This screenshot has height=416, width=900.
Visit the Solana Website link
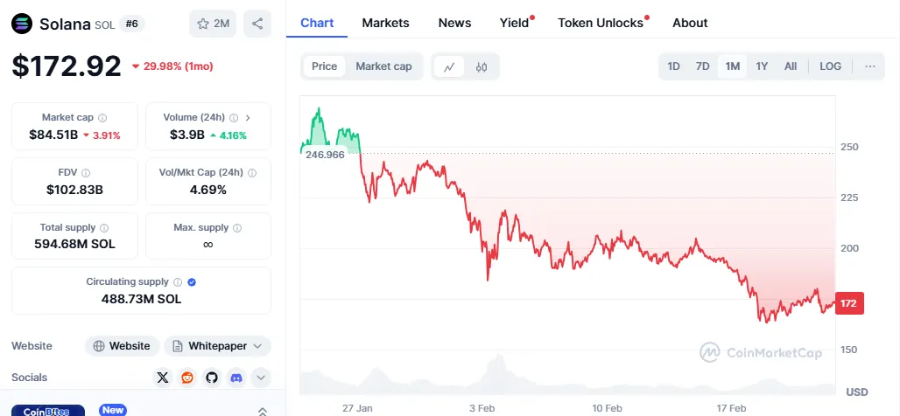123,346
